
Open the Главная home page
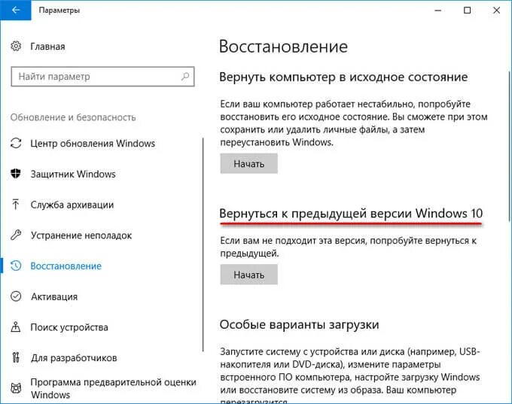[47, 47]
